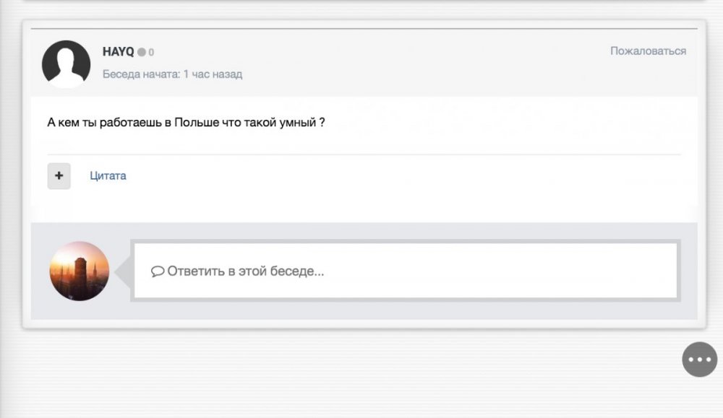The width and height of the screenshot is (723, 418).
Task: Quote the post with "Цитата"
Action: (108, 175)
